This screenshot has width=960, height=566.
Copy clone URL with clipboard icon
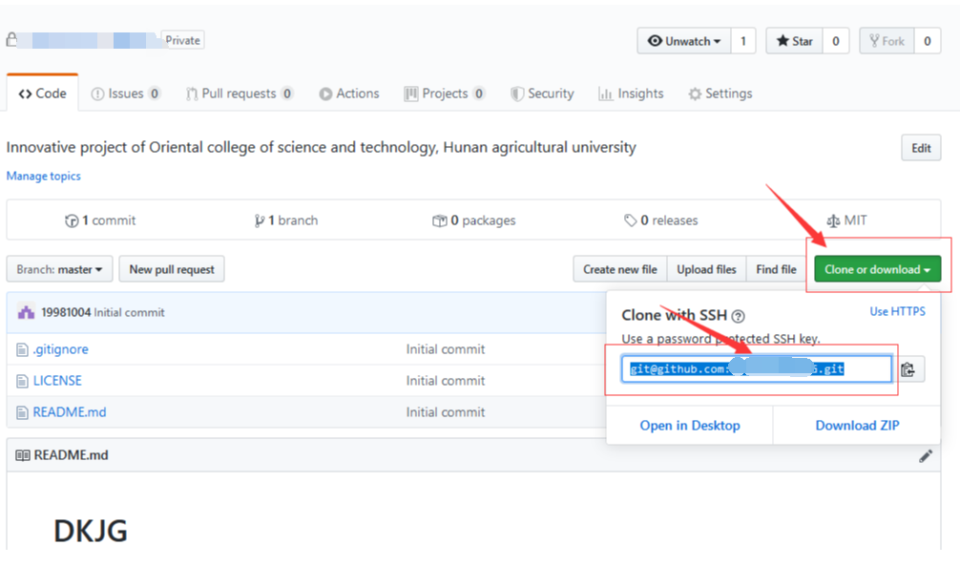tap(908, 369)
